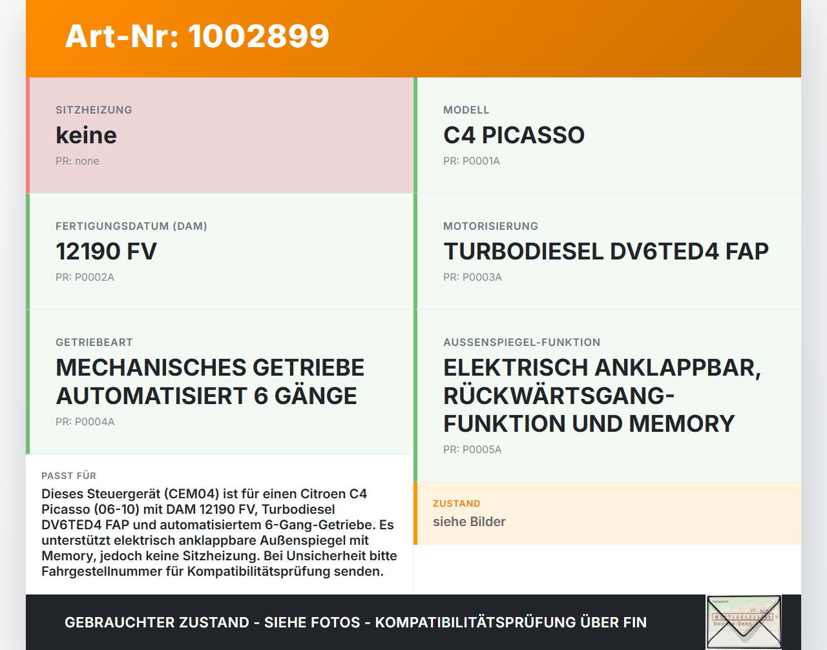Enable the green Getriebeart indicator bar
The image size is (827, 650).
28,381
